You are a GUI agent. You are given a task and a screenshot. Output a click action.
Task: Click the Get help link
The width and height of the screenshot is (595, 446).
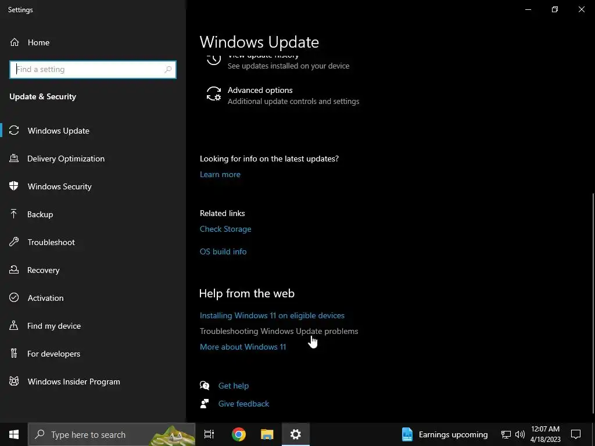coord(234,386)
